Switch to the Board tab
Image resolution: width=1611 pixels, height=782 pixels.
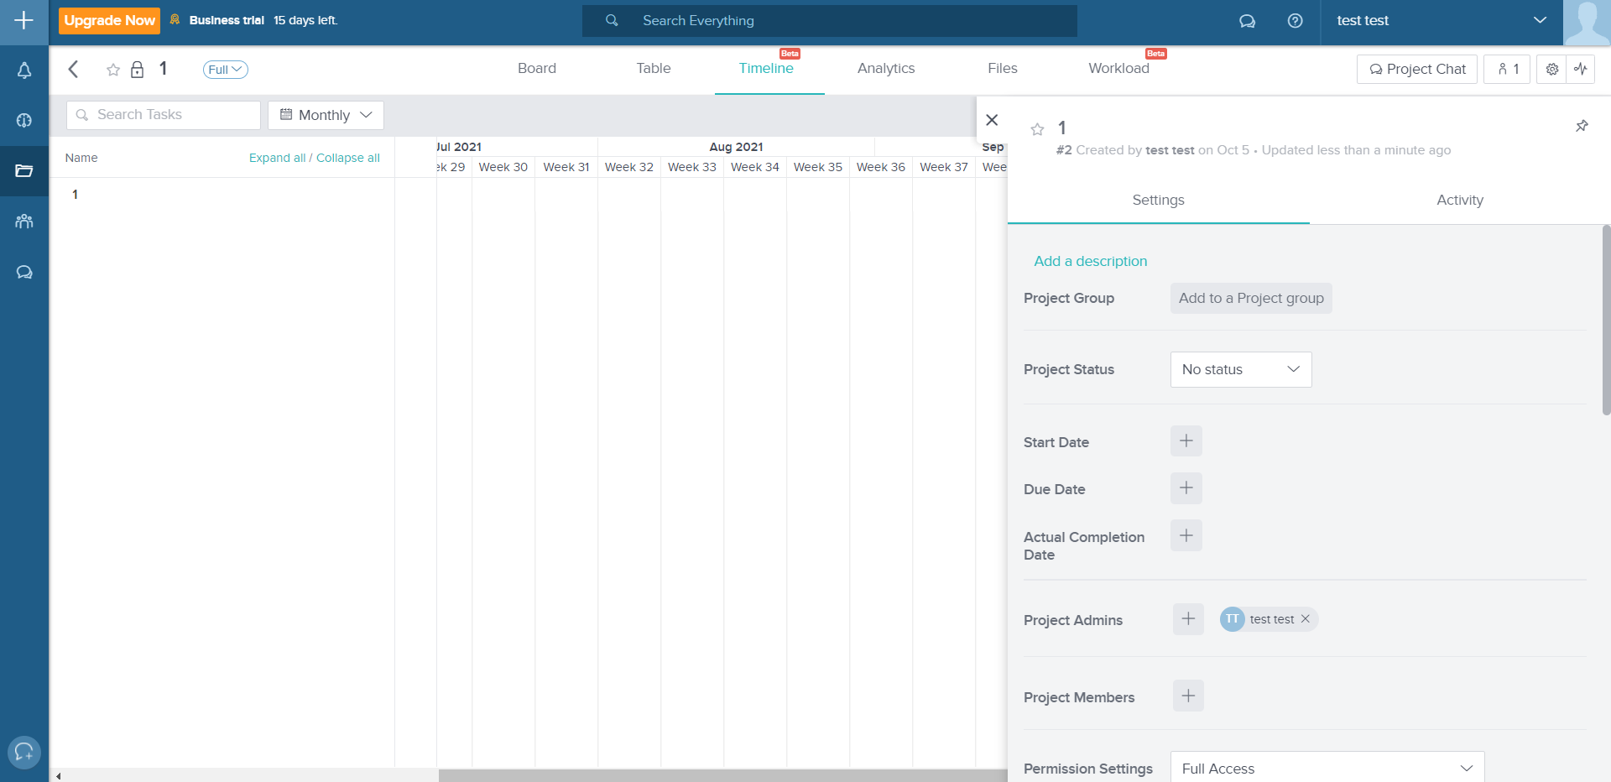537,69
